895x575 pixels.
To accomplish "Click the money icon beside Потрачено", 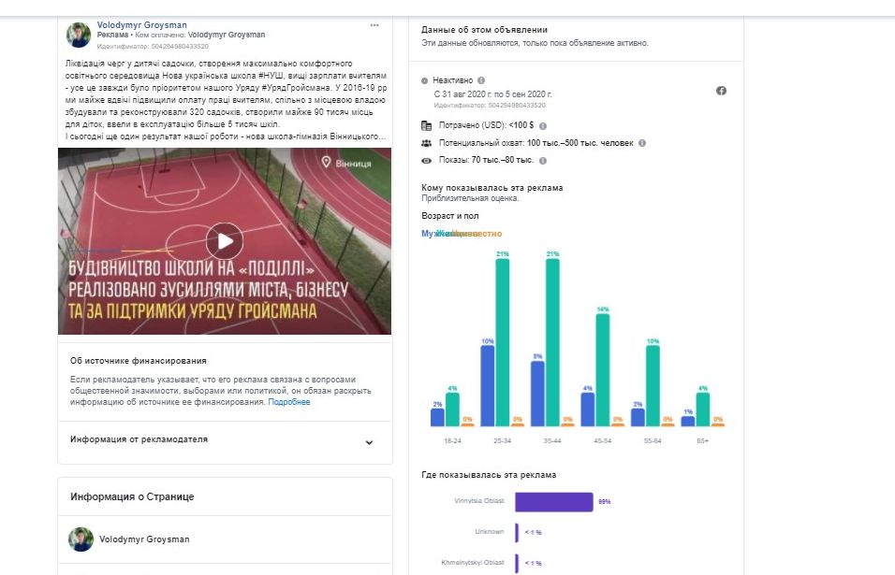I will click(x=427, y=125).
